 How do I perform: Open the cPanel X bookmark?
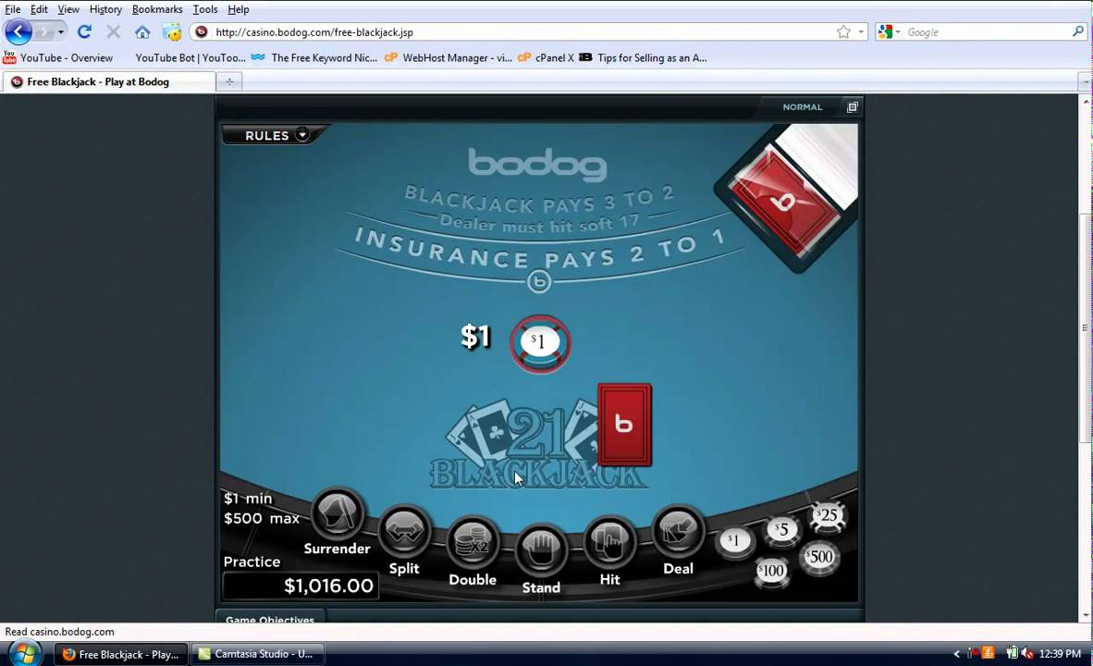pyautogui.click(x=546, y=58)
